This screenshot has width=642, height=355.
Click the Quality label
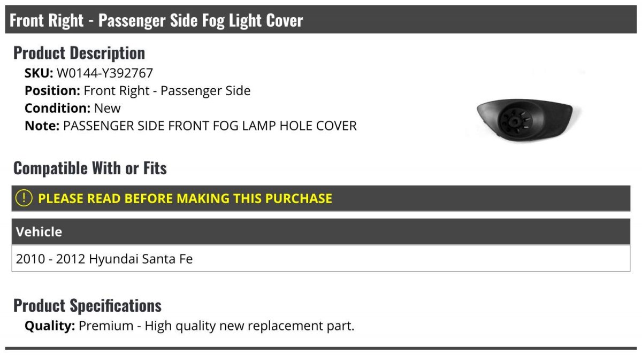pyautogui.click(x=49, y=326)
